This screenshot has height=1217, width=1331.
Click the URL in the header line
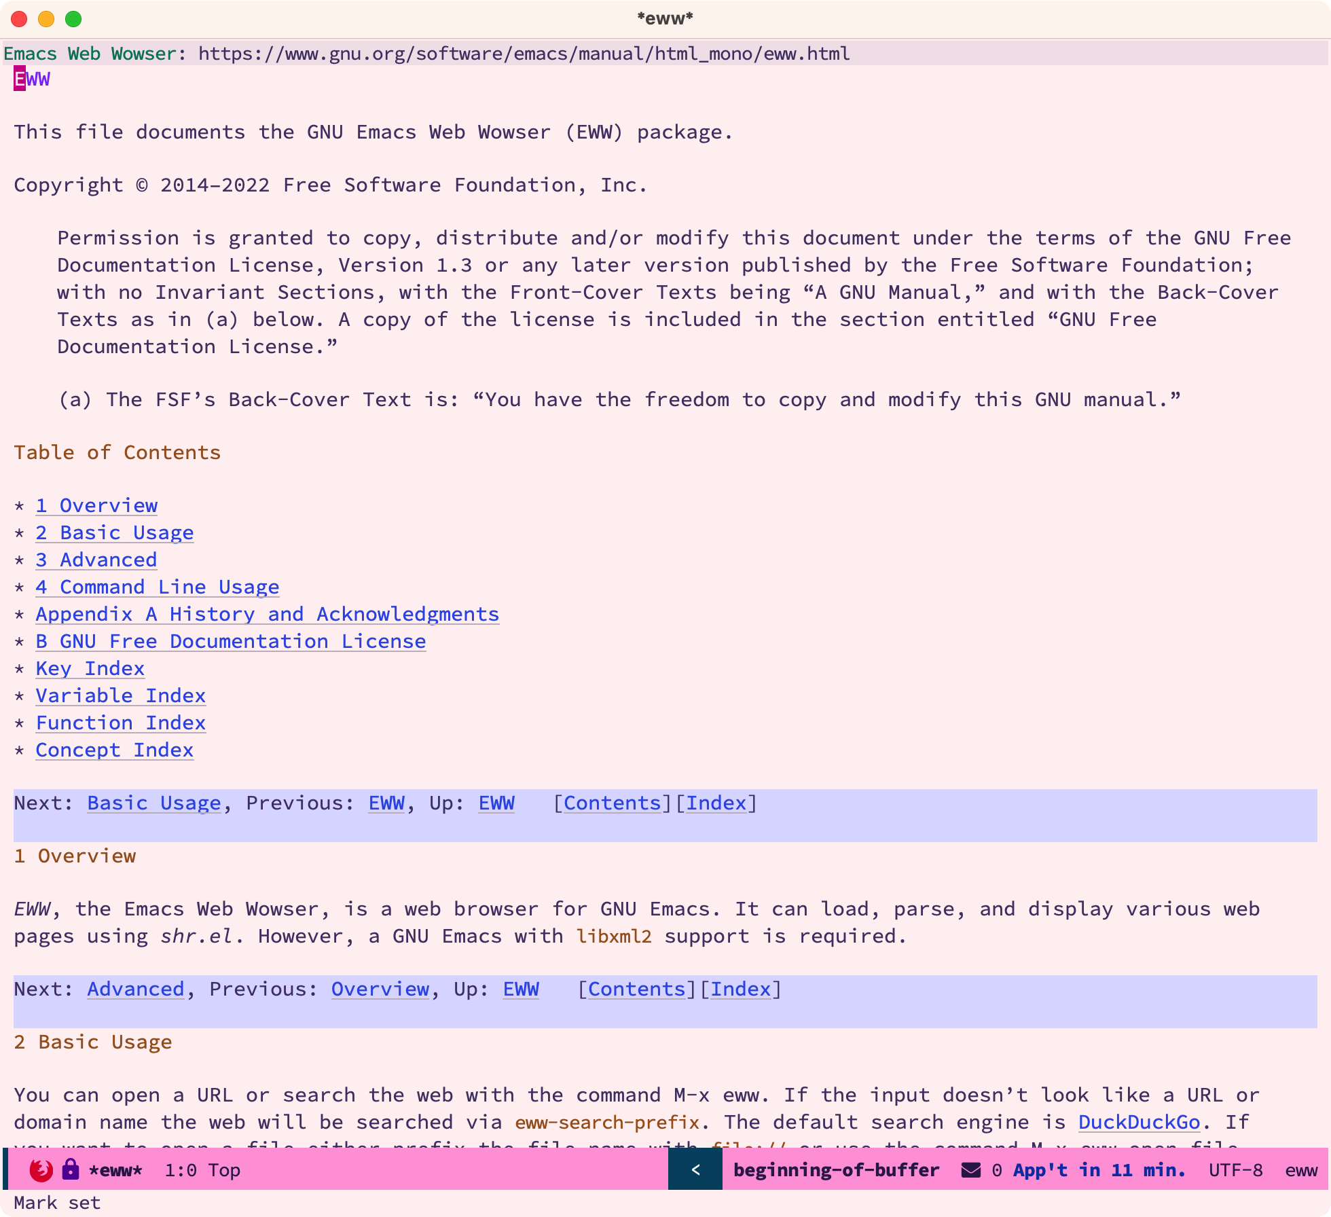coord(524,54)
